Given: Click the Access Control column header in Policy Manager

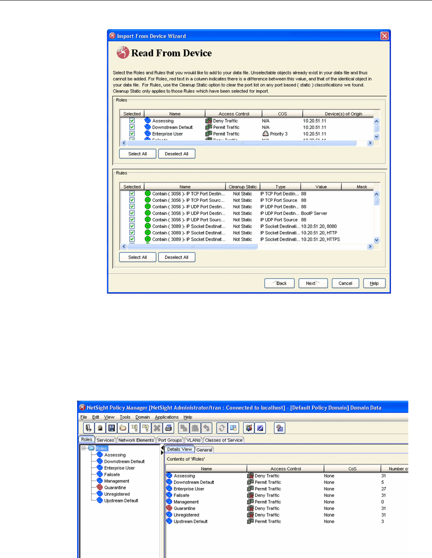Looking at the screenshot, I should click(x=285, y=469).
